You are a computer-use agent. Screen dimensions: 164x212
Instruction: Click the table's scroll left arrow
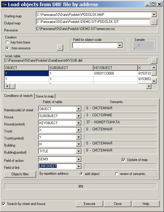pos(7,86)
